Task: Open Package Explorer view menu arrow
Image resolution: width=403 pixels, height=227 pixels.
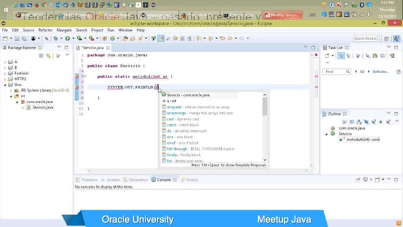Action: coord(67,55)
